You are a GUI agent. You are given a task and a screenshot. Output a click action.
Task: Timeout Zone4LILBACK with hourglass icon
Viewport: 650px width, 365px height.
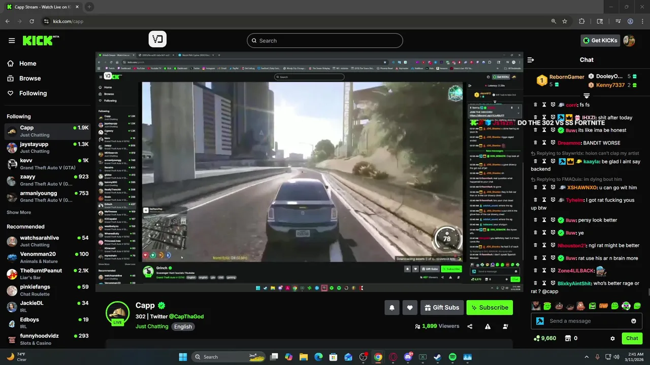coord(544,271)
